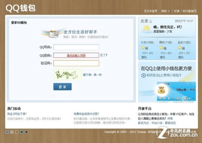
Task: Select the dark patterned theme swatch
Action: (26, 132)
